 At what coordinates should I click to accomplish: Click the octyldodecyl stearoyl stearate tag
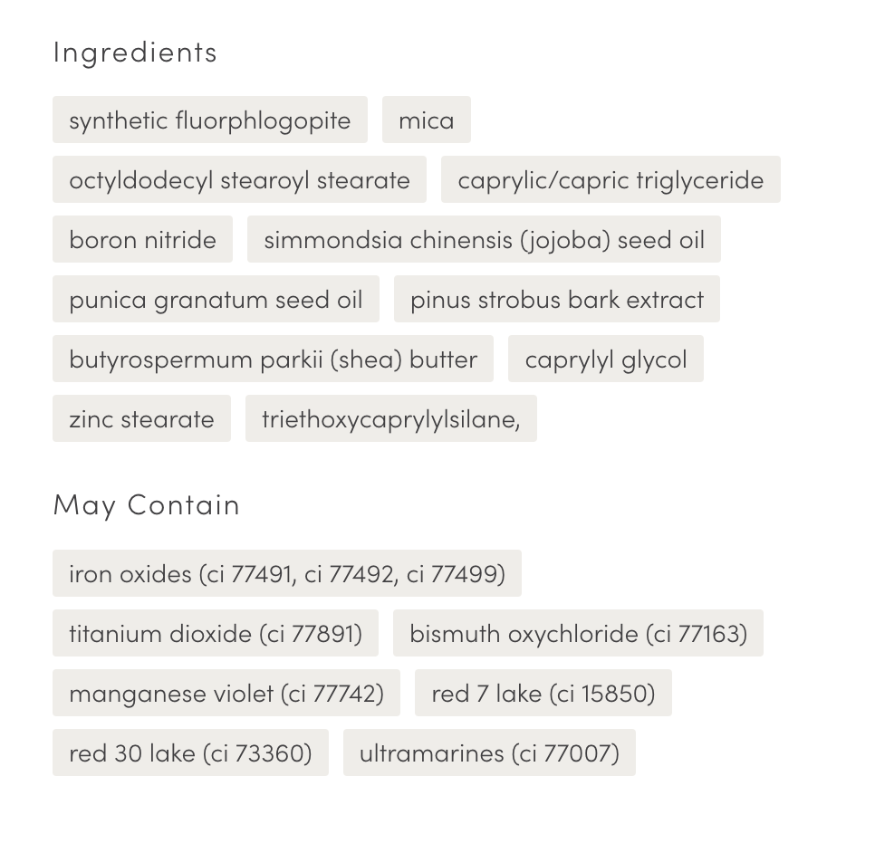pos(239,179)
